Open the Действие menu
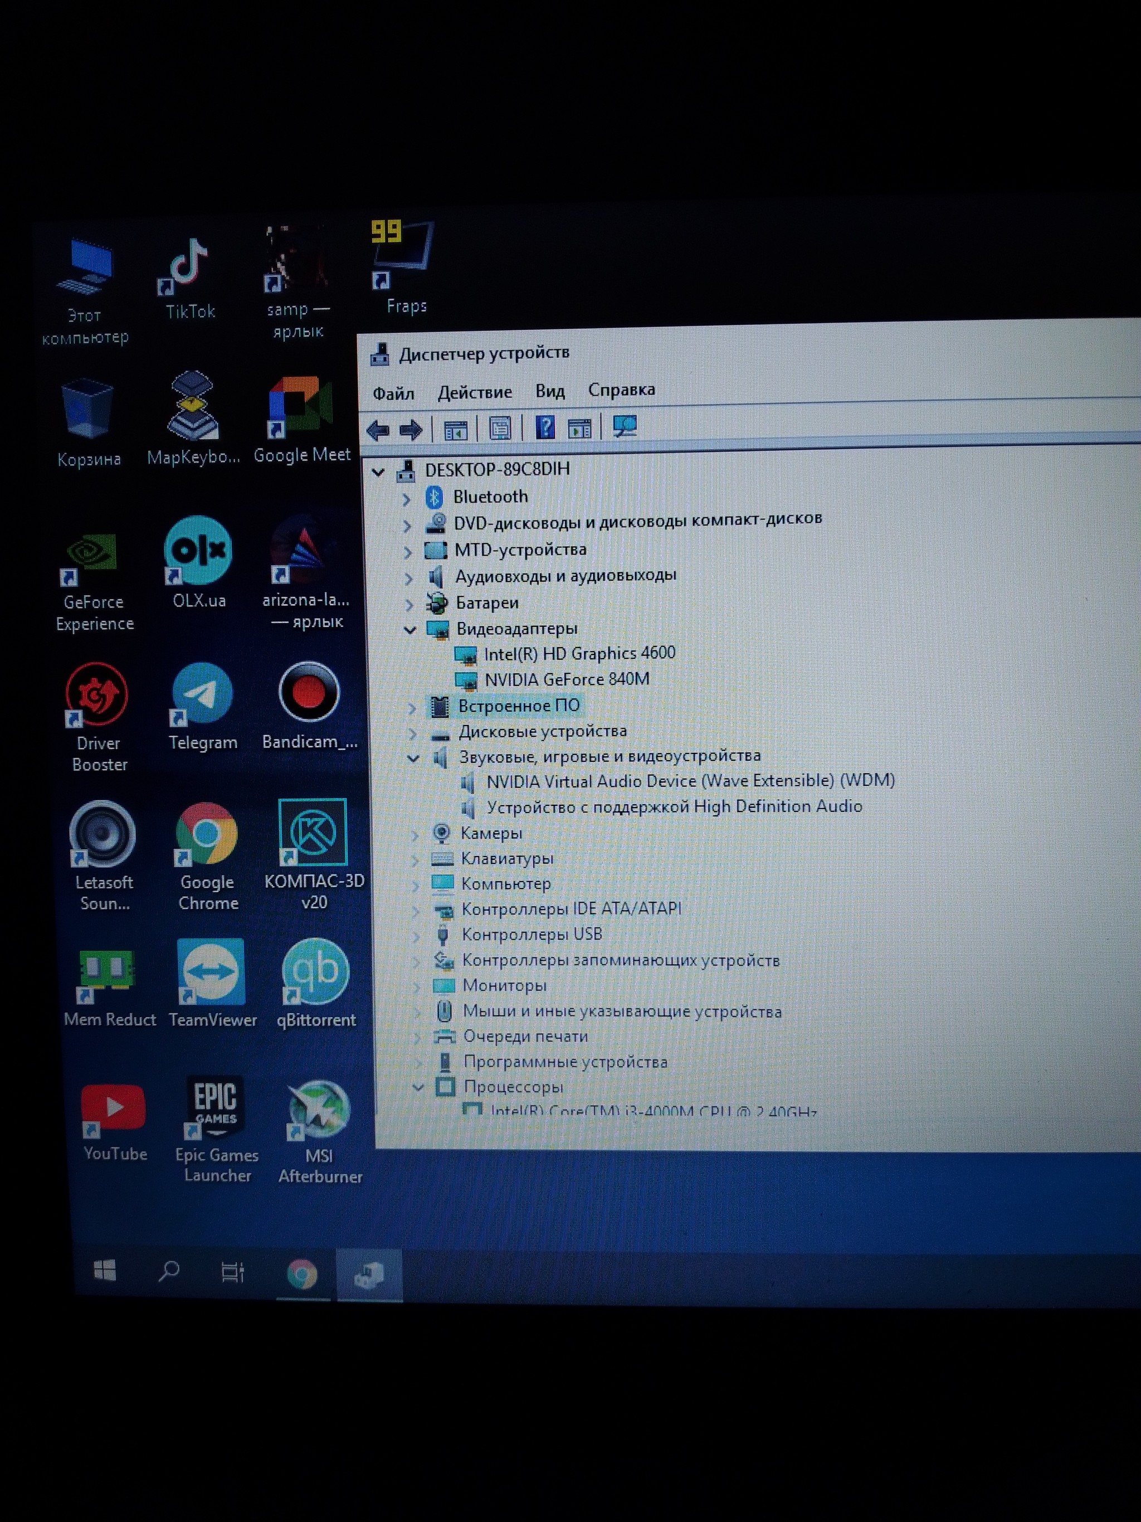 pos(475,392)
